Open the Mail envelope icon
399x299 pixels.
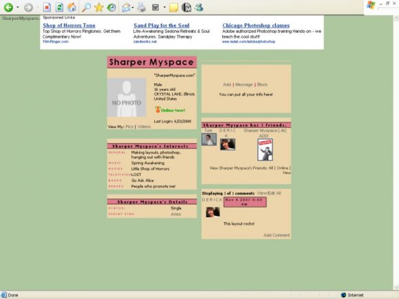[126, 8]
